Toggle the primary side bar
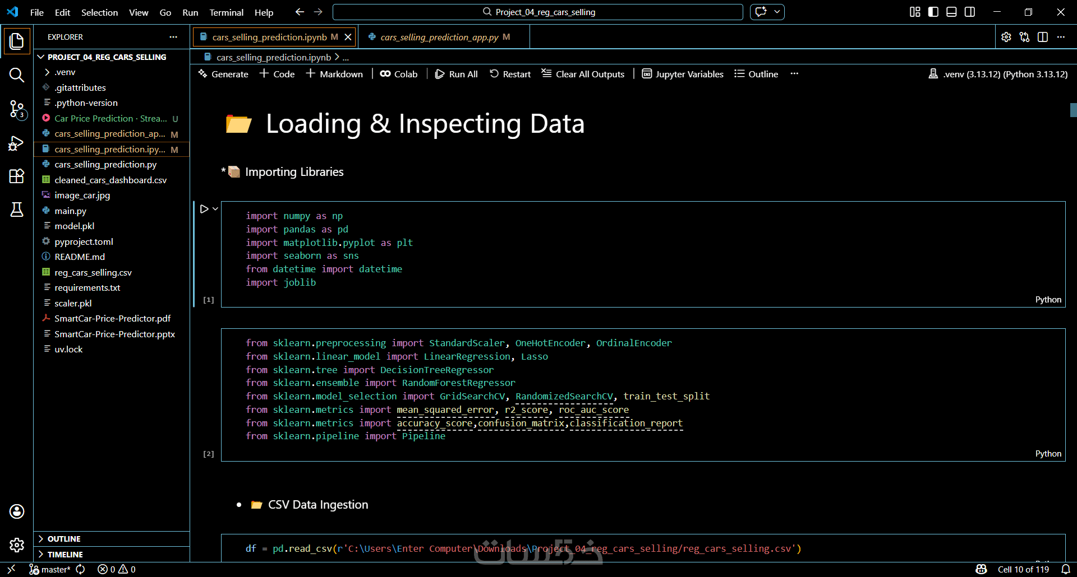 pos(933,12)
